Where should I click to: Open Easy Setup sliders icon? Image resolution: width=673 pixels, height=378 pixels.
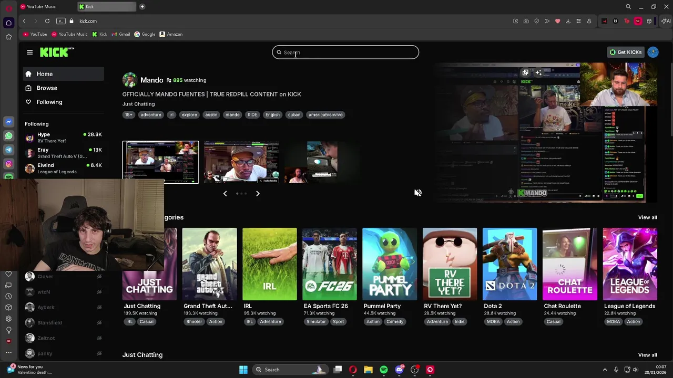pyautogui.click(x=578, y=21)
